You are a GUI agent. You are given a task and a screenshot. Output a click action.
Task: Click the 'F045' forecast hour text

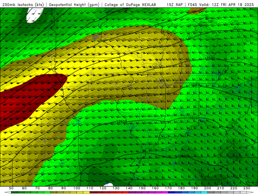click(193, 5)
